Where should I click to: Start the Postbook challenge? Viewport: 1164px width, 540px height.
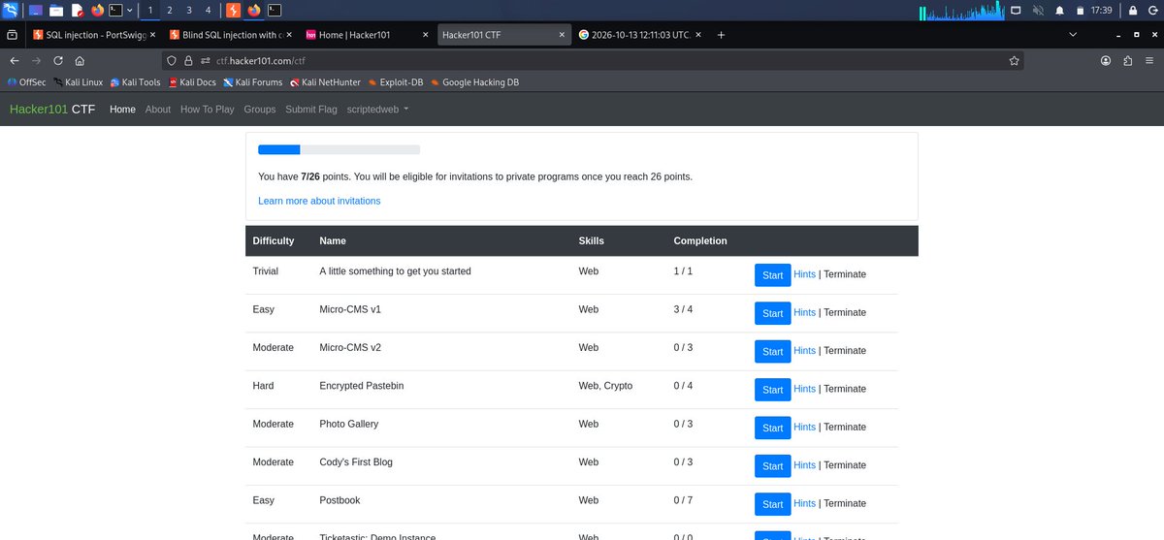772,504
